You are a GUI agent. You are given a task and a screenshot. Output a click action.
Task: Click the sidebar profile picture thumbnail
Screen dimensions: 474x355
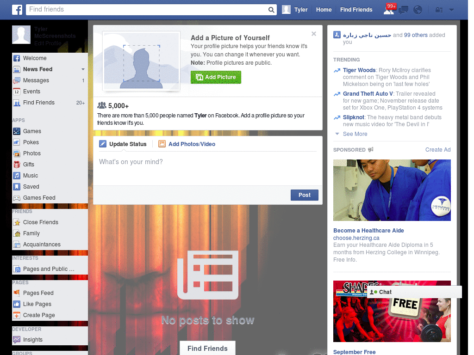[x=21, y=35]
